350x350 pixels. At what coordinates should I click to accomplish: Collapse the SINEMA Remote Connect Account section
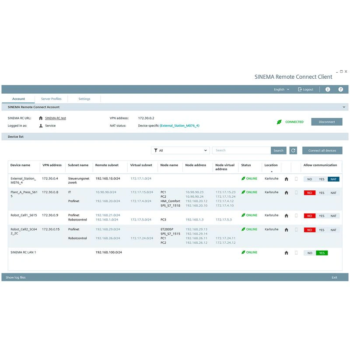pos(344,107)
